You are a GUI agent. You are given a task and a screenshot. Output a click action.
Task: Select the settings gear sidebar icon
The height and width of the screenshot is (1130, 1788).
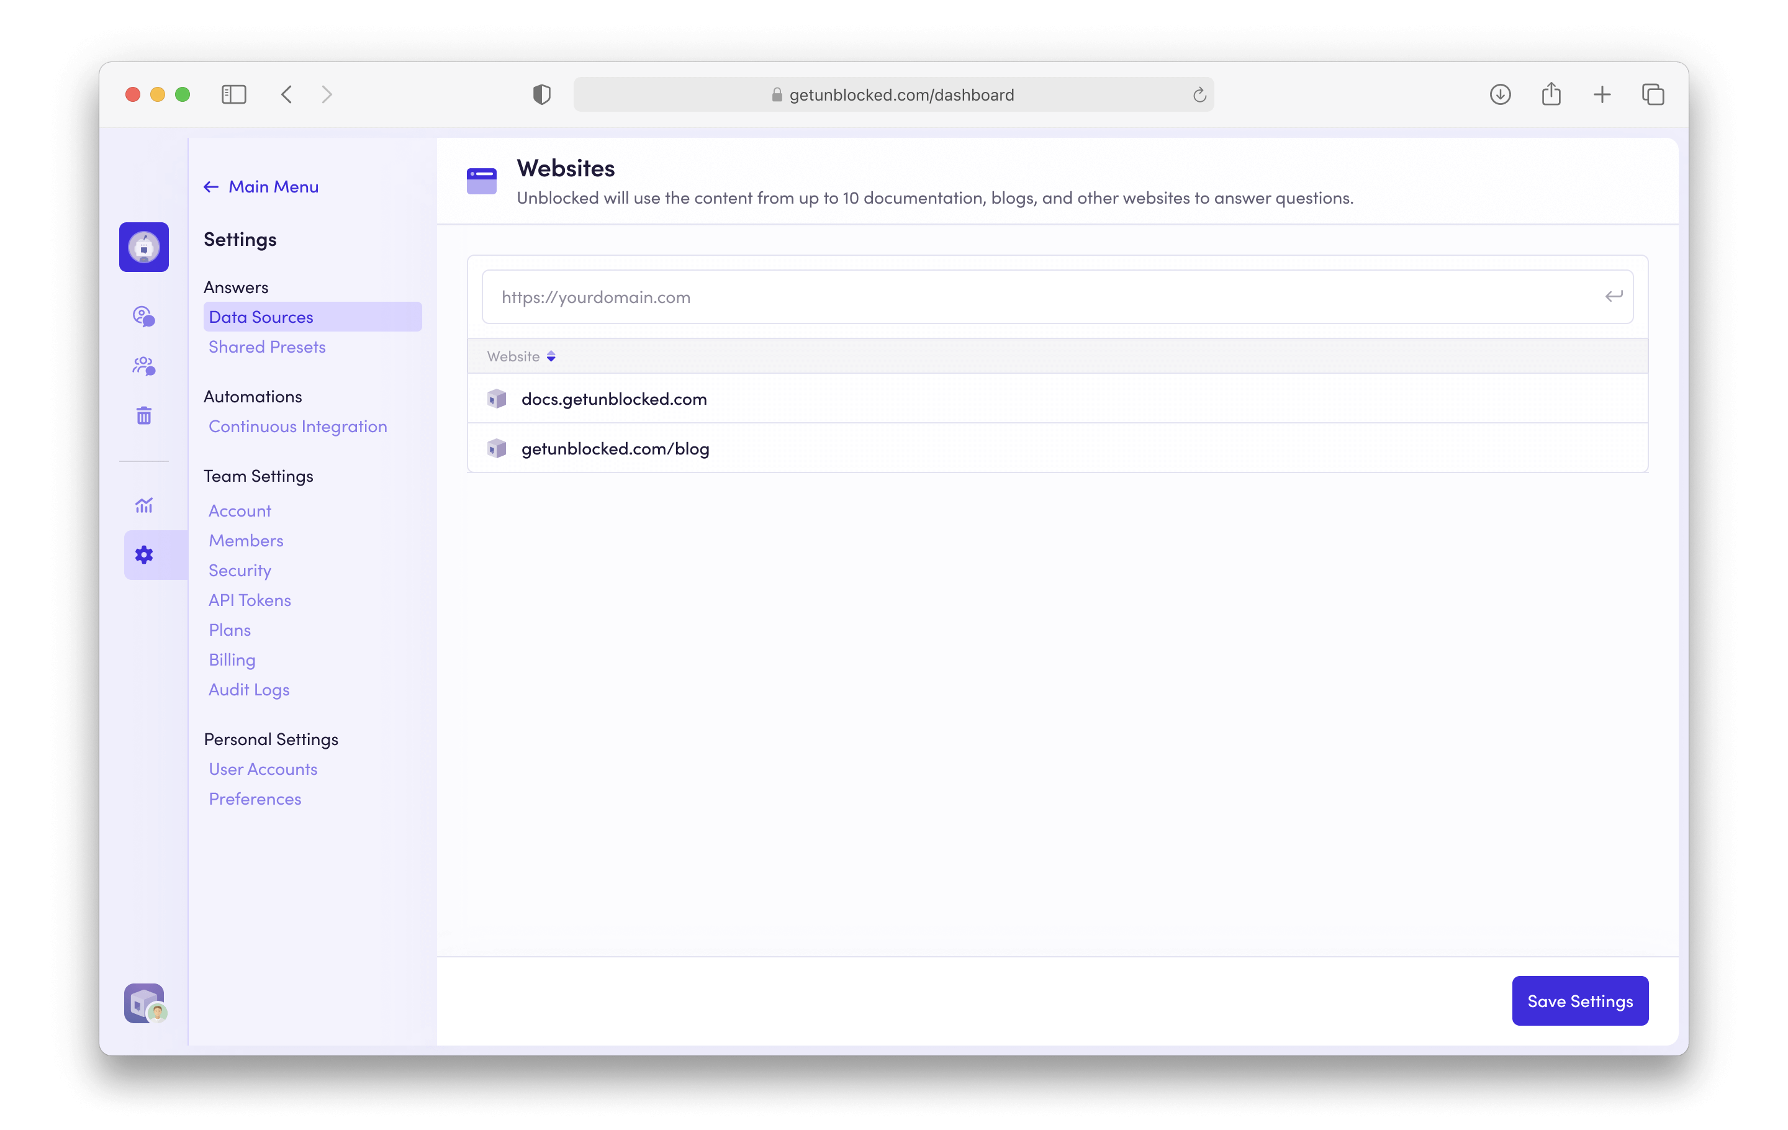(x=144, y=554)
